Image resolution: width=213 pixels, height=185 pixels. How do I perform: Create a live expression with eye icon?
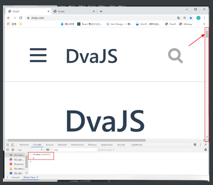(x=48, y=150)
